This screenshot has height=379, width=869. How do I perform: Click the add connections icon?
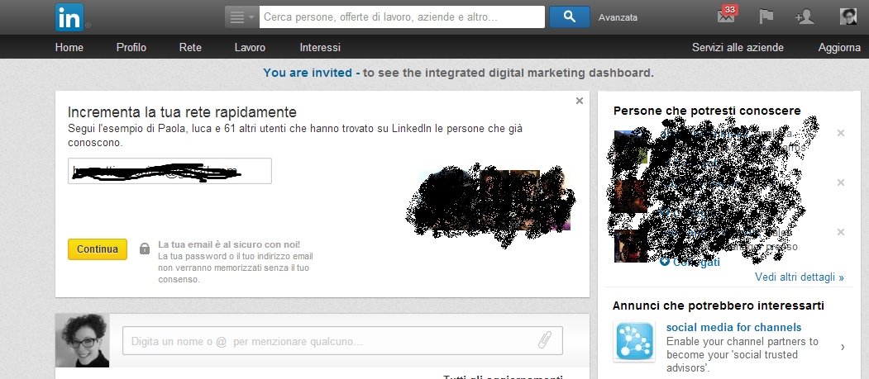point(805,17)
